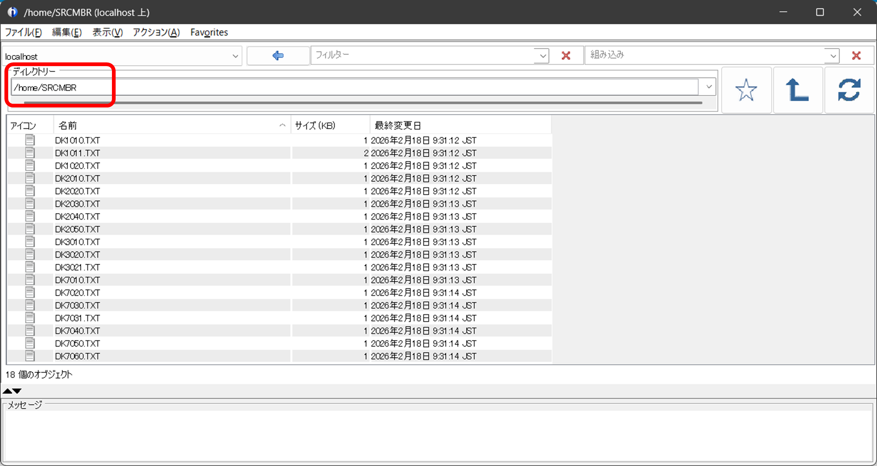Image resolution: width=877 pixels, height=466 pixels.
Task: Expand the directory path history dropdown
Action: (709, 87)
